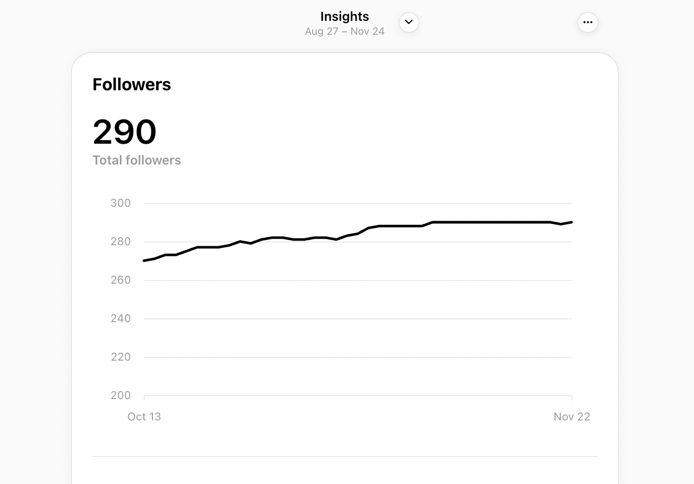Click the Total followers label

[136, 160]
